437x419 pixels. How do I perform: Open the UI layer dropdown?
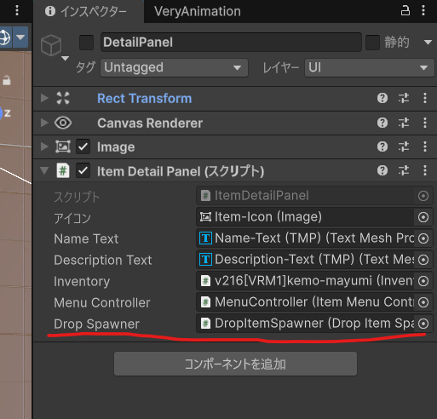370,67
